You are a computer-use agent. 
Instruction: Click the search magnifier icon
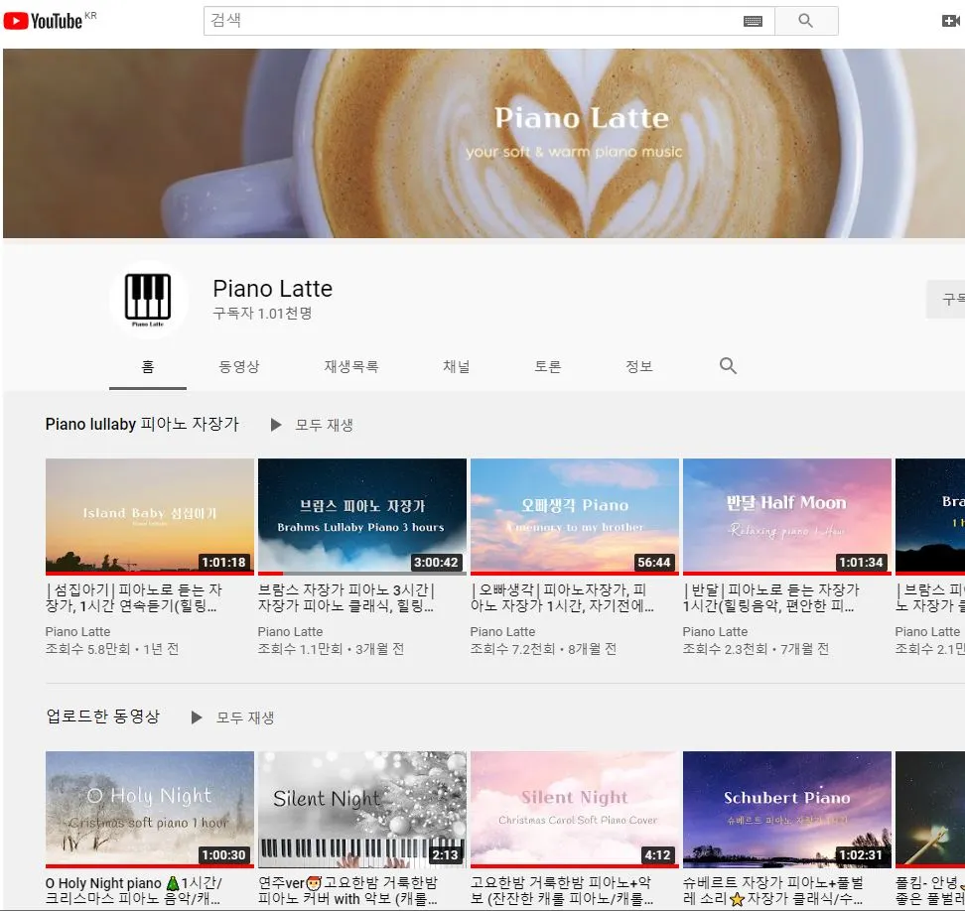[806, 20]
